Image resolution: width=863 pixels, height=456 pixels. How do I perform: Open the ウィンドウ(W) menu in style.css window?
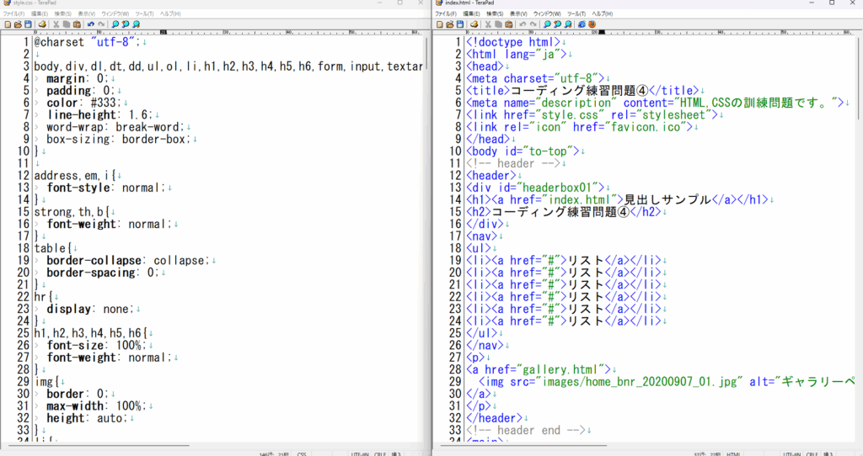[x=115, y=14]
